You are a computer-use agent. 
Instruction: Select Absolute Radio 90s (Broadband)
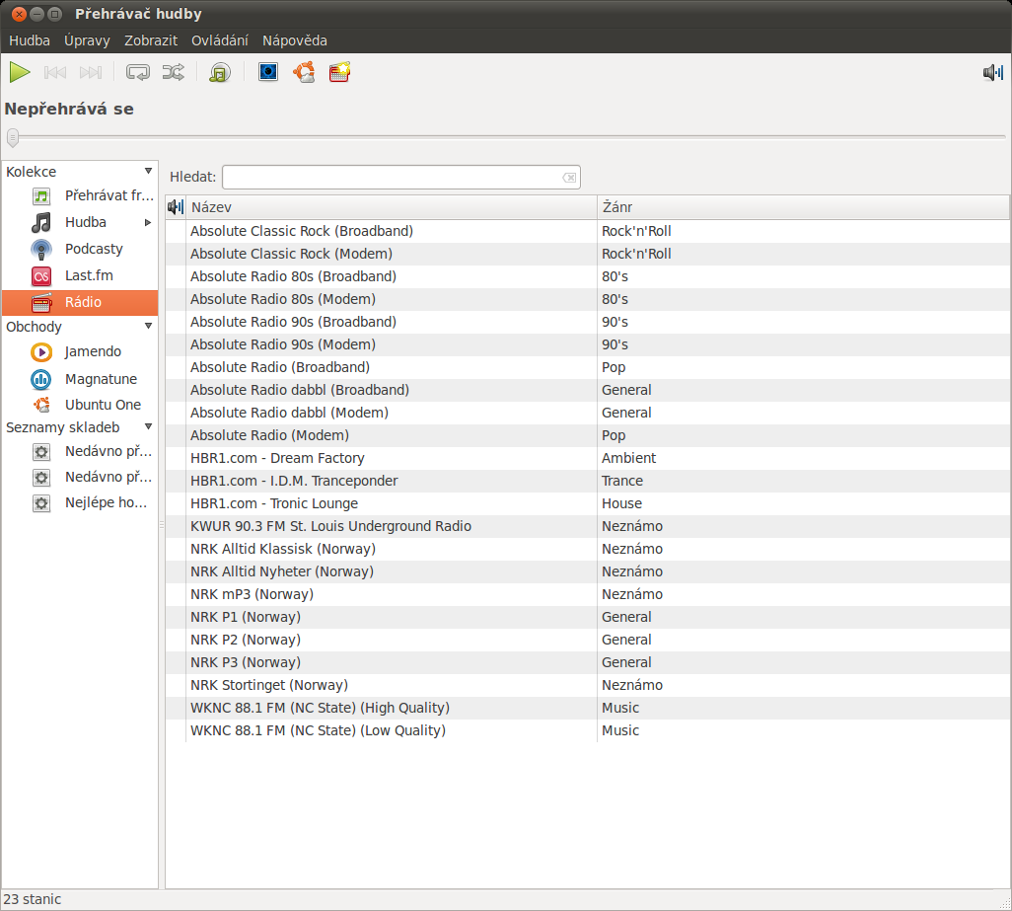(x=587, y=322)
